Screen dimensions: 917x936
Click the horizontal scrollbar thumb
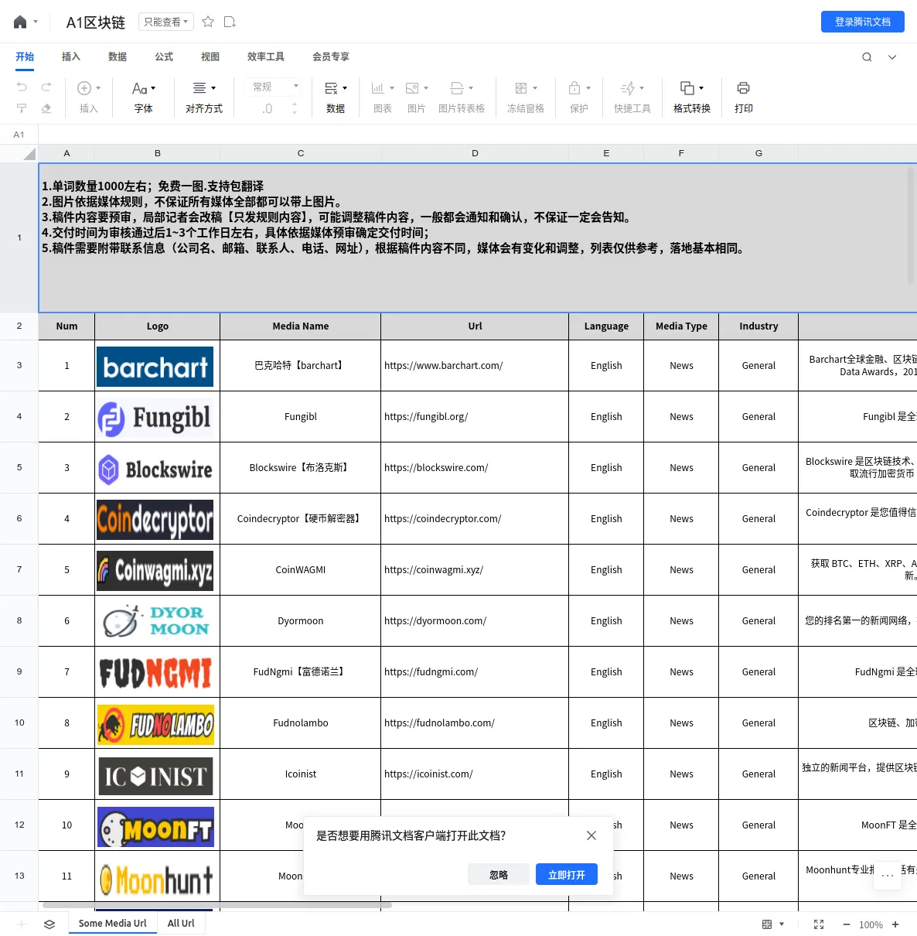pyautogui.click(x=217, y=904)
